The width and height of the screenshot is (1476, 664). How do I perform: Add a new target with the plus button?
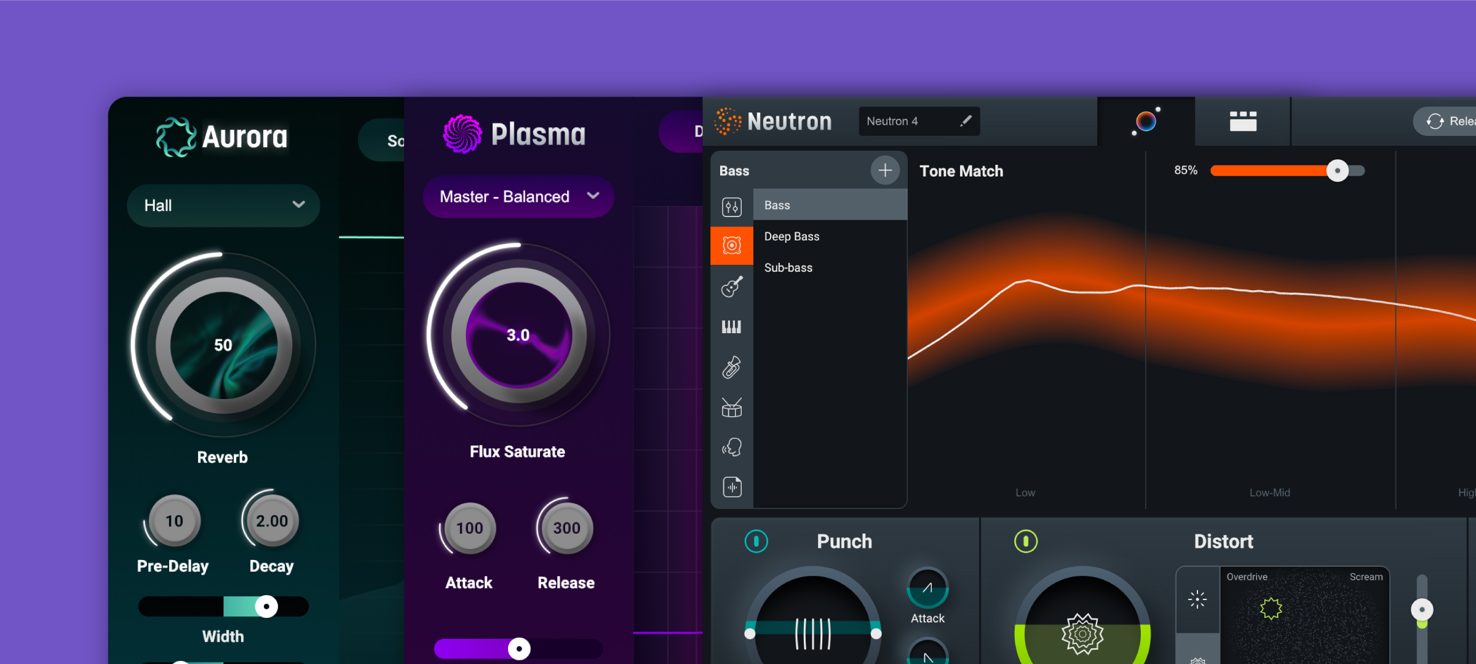pos(885,170)
